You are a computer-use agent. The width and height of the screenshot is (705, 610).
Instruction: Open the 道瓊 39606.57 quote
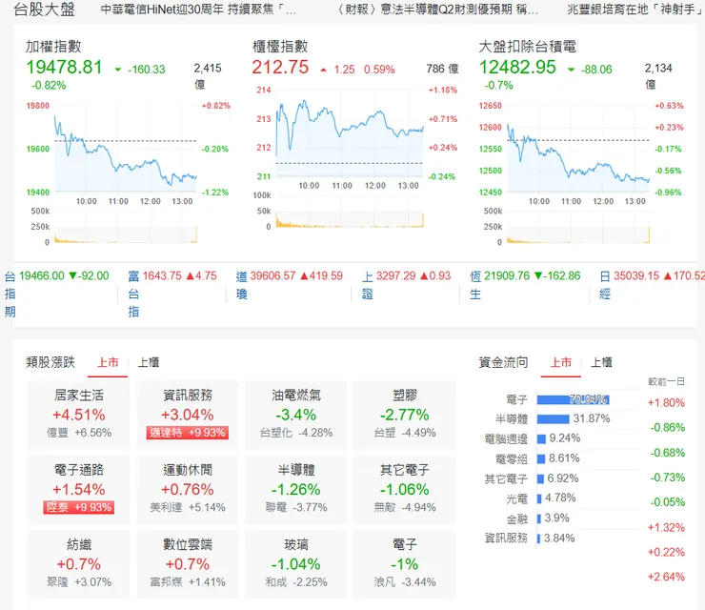290,285
